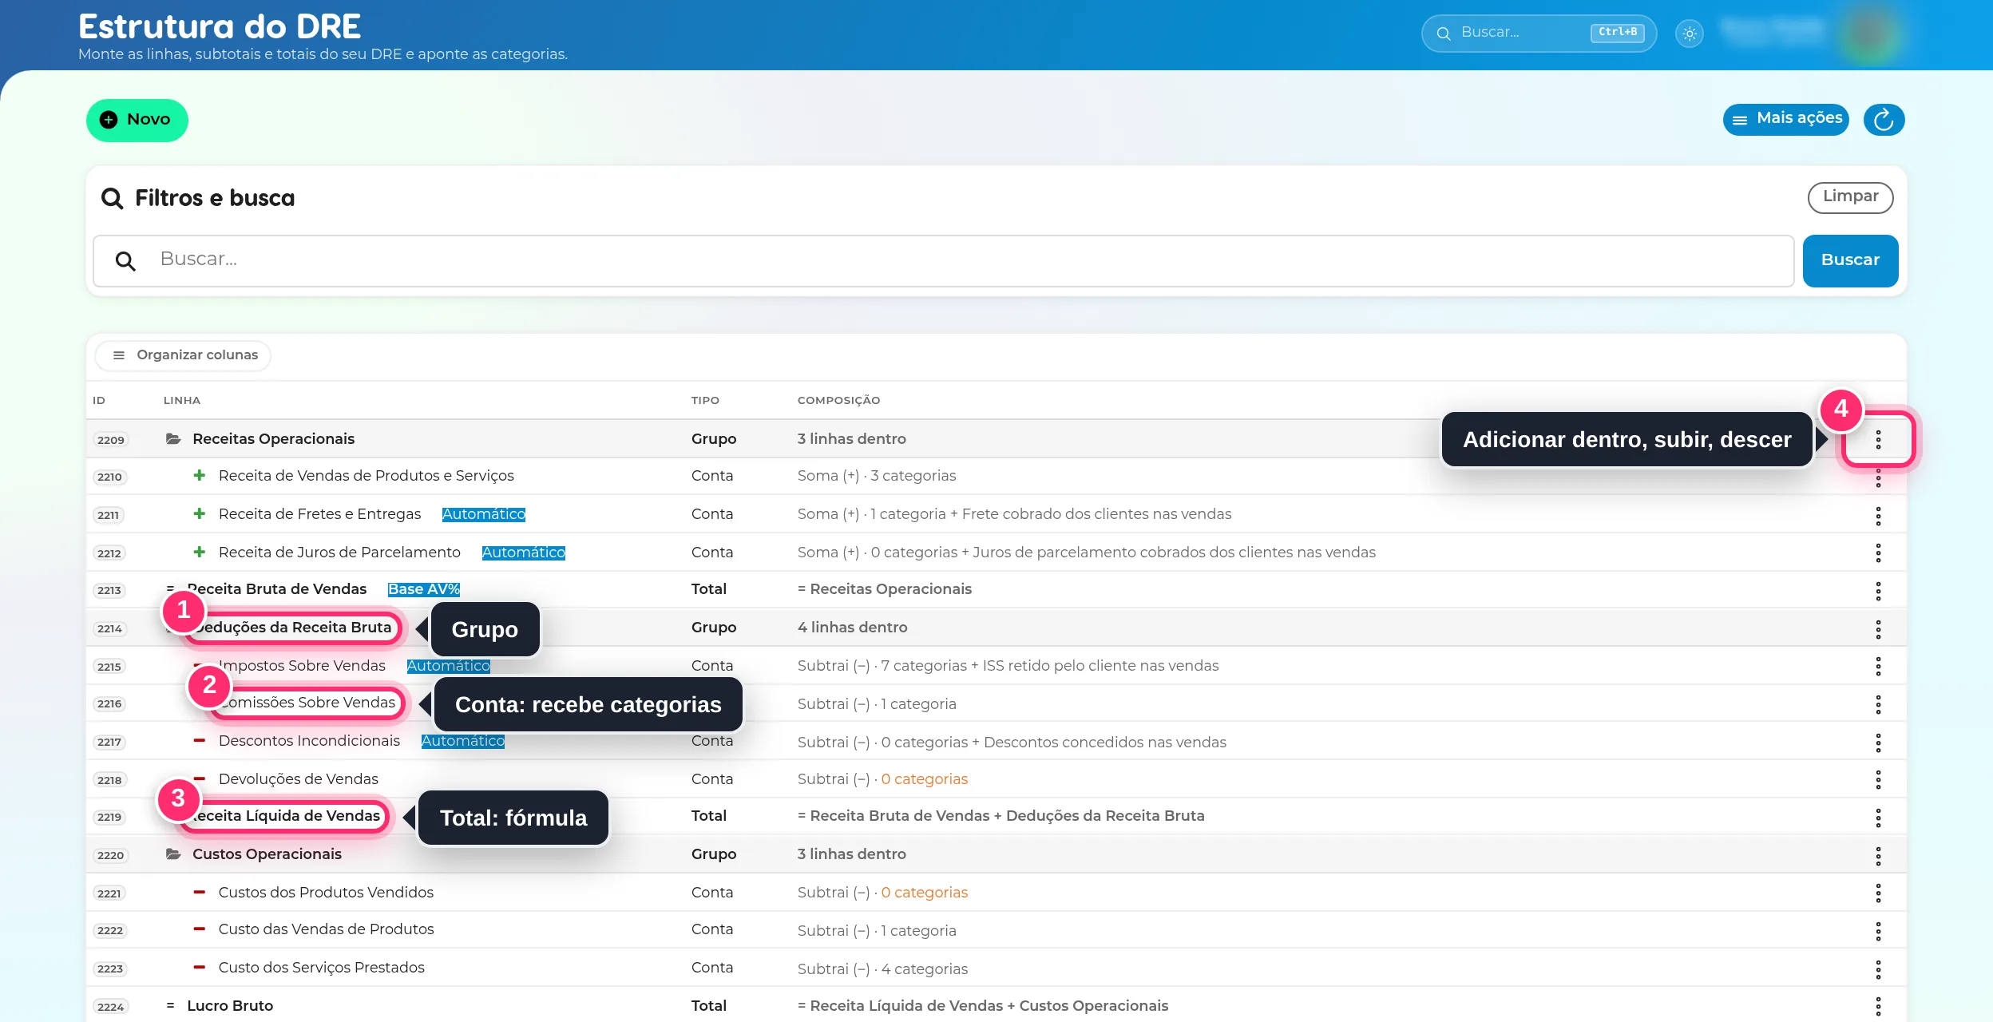Open row options for Comissões Sobre Vendas
The width and height of the screenshot is (1993, 1022).
(x=1878, y=704)
